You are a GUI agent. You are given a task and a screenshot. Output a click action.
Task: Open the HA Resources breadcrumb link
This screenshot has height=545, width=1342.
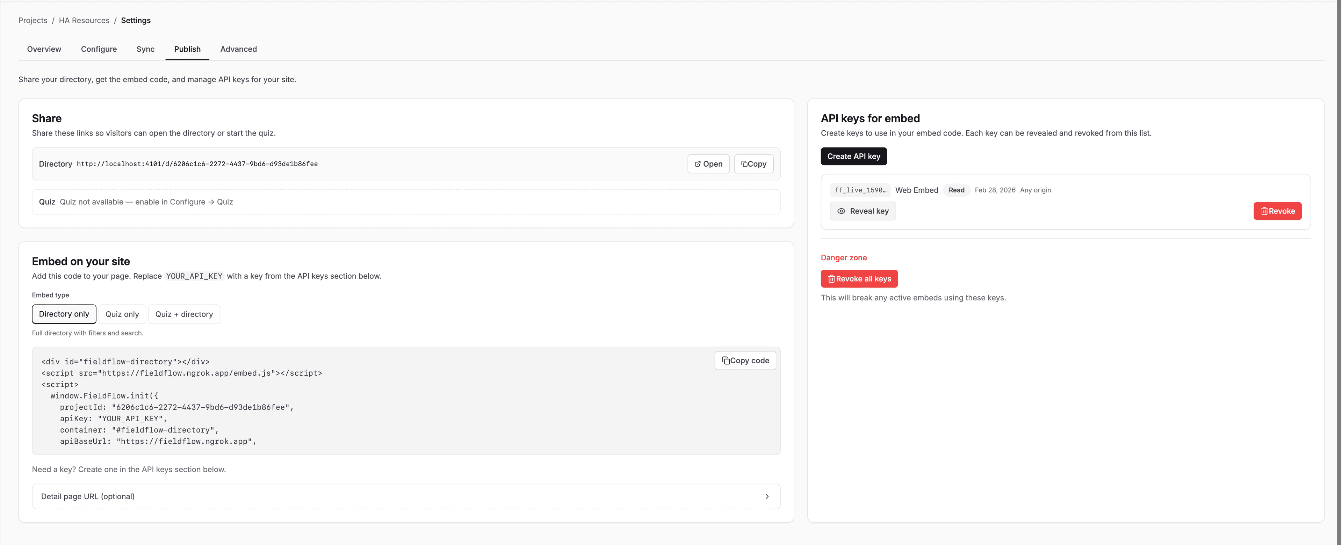[84, 20]
